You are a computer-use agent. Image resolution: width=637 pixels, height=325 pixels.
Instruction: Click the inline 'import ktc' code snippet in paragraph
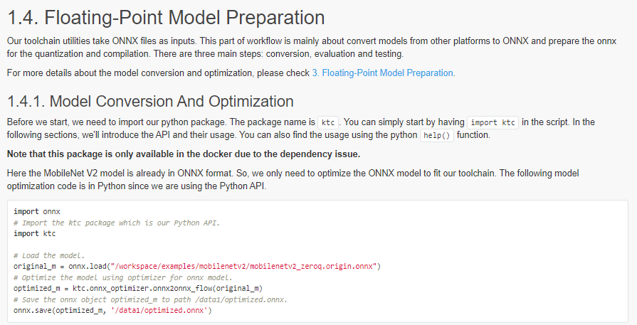(493, 122)
